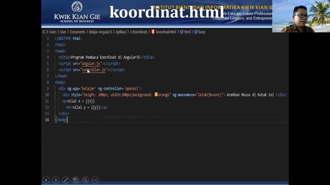The height and width of the screenshot is (185, 330).
Task: Click the orange color swatch on line 10
Action: 156,95
